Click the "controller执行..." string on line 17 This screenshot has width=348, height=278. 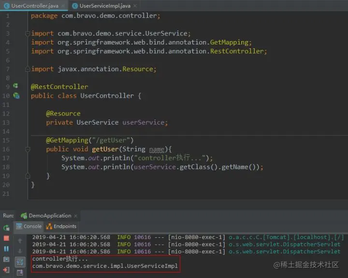pyautogui.click(x=170, y=158)
